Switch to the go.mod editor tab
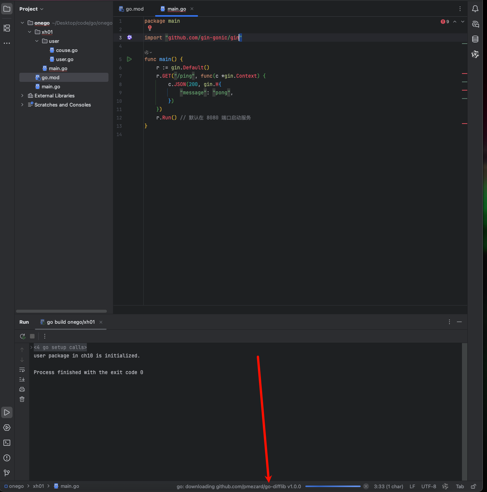 tap(131, 9)
